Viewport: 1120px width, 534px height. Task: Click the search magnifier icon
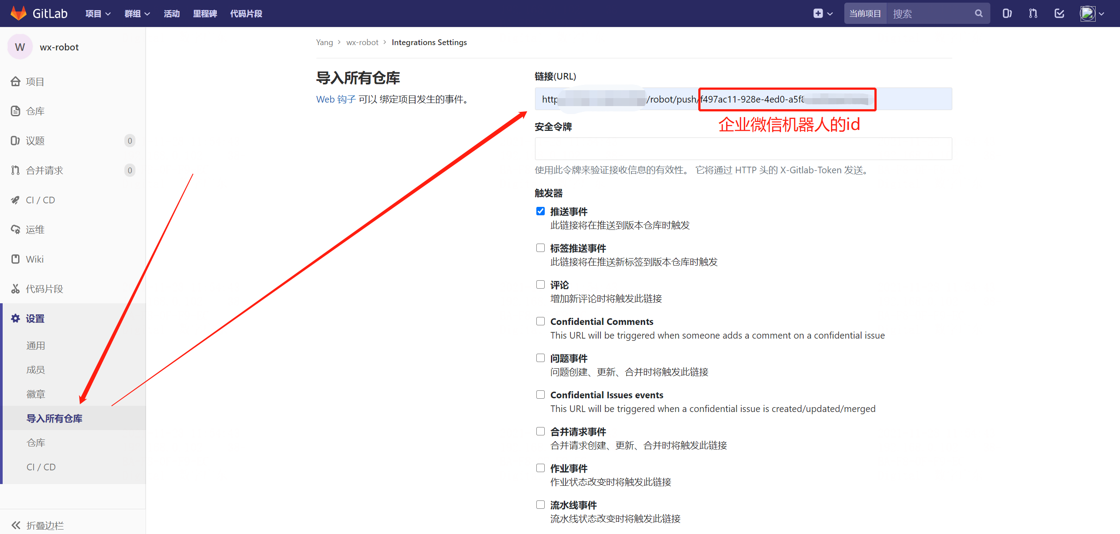tap(978, 14)
